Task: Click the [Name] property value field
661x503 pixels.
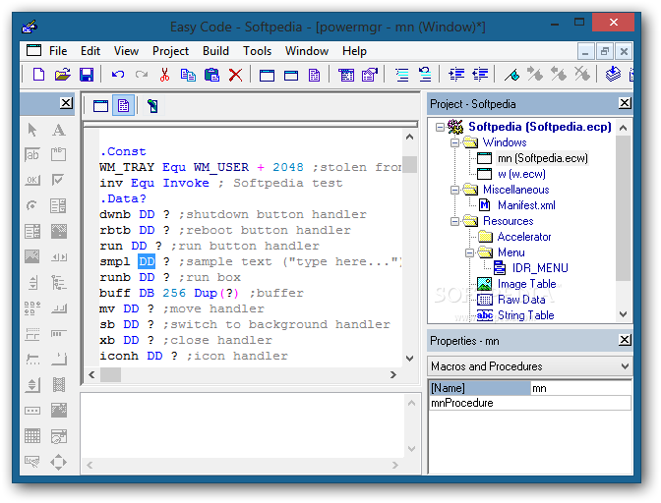Action: [x=581, y=388]
